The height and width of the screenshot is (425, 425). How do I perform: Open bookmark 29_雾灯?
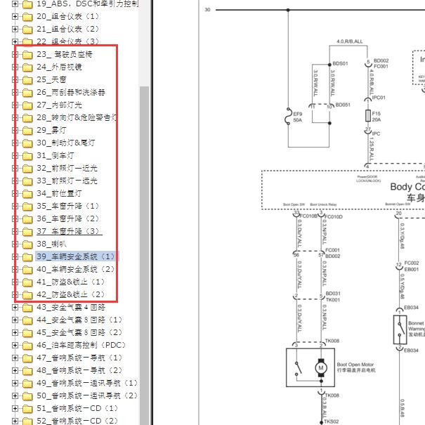point(51,130)
